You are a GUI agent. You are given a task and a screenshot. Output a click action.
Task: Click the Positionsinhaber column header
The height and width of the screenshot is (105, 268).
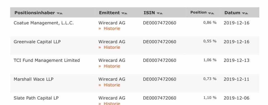(x=35, y=13)
